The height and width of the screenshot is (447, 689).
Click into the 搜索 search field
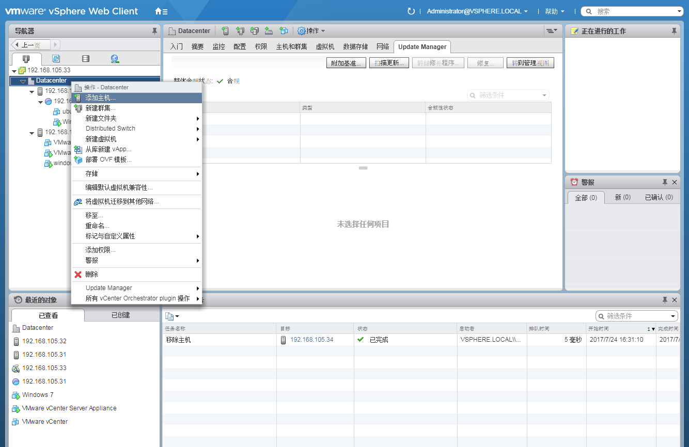coord(632,11)
